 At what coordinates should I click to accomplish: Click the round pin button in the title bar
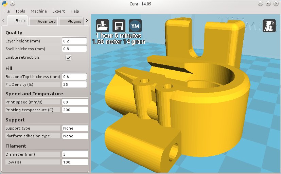12,4
